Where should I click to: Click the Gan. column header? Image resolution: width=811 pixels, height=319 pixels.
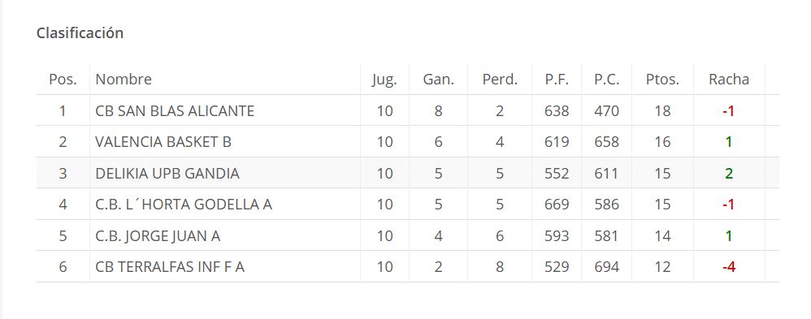pos(438,79)
